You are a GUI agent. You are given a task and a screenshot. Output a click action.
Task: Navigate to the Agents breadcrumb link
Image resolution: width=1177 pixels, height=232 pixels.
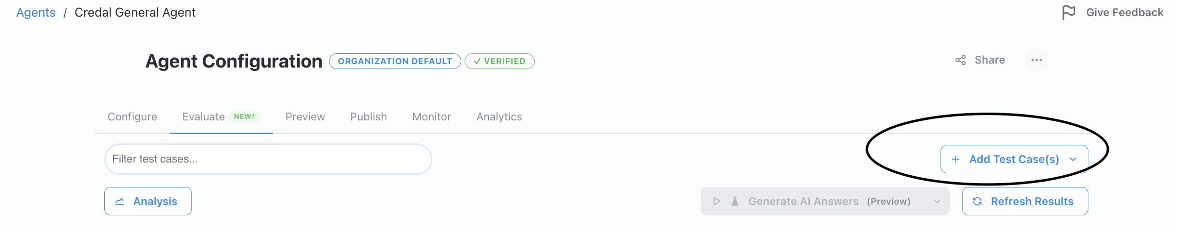36,13
